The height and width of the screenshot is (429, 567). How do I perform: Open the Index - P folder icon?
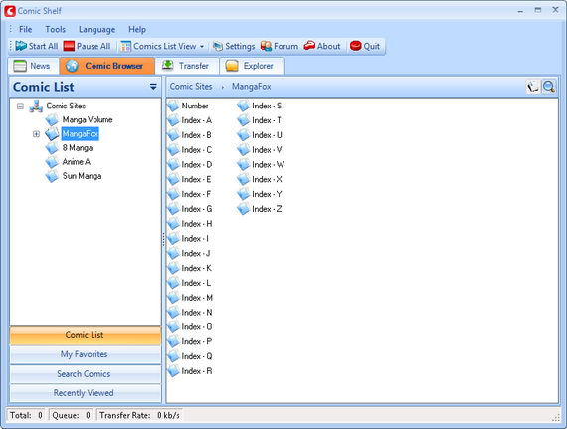(x=174, y=341)
